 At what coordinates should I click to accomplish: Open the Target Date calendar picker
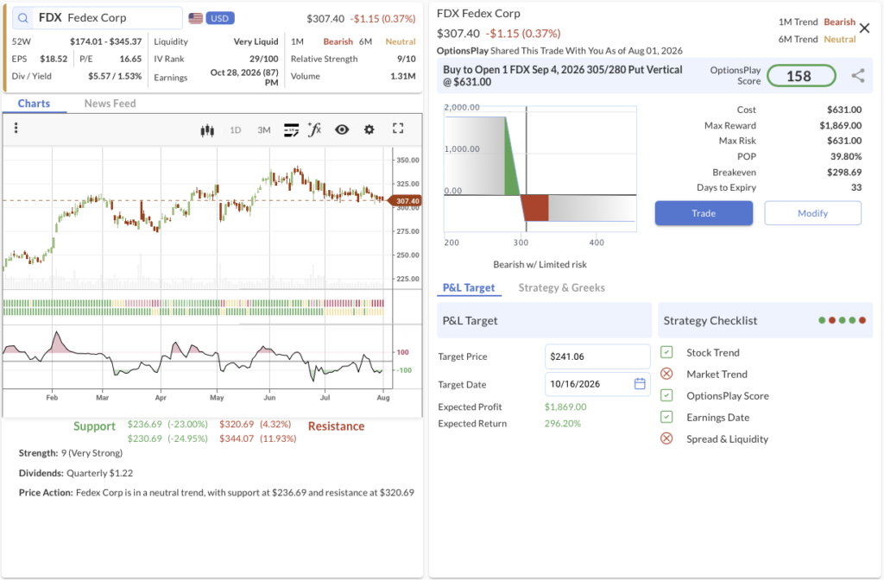click(x=640, y=384)
